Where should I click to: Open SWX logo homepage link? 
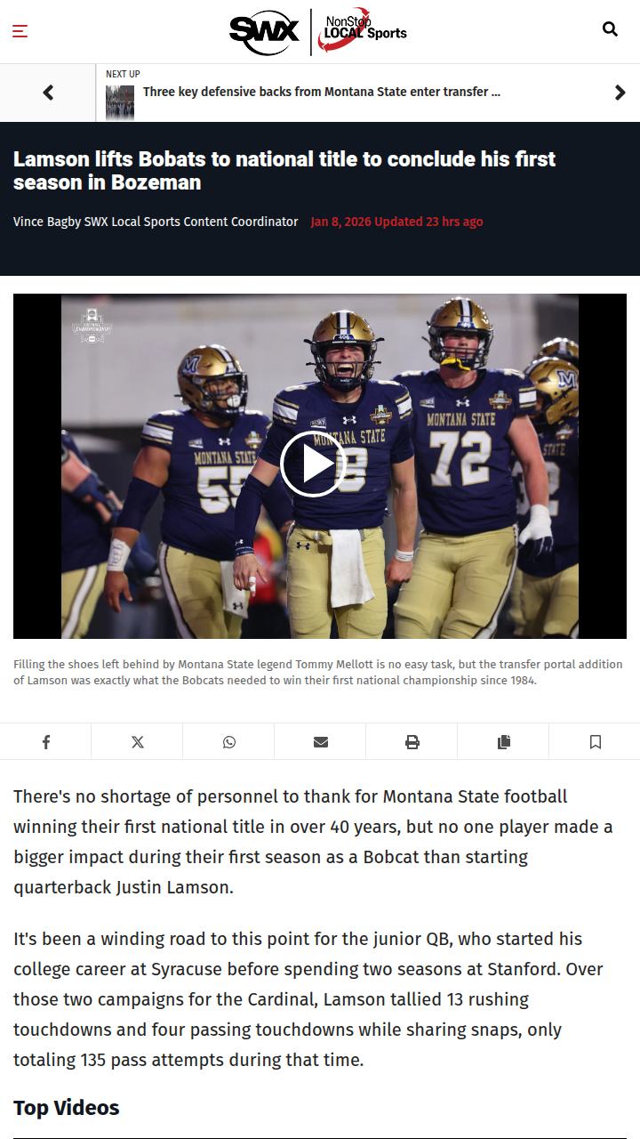pos(265,32)
